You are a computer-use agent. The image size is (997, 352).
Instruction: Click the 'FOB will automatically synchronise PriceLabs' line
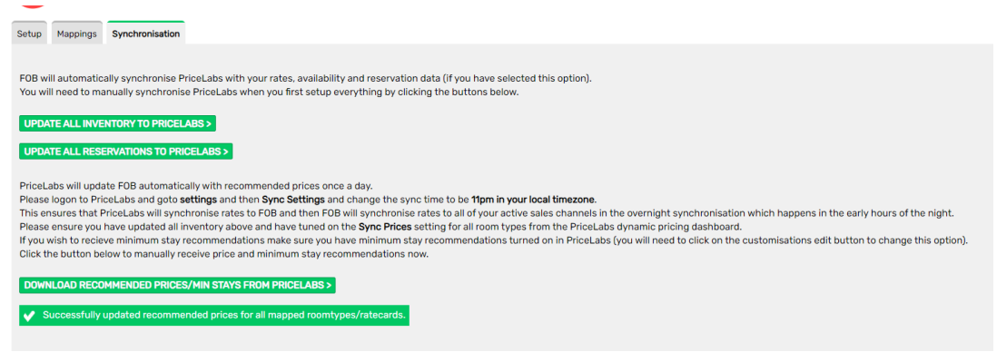tap(306, 79)
